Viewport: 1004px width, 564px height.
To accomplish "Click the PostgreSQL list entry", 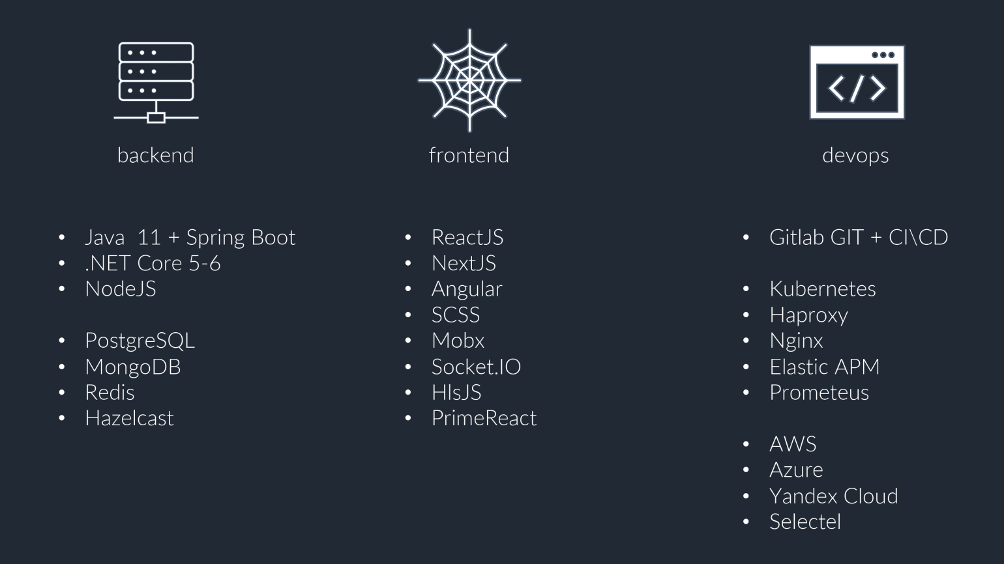I will tap(140, 341).
